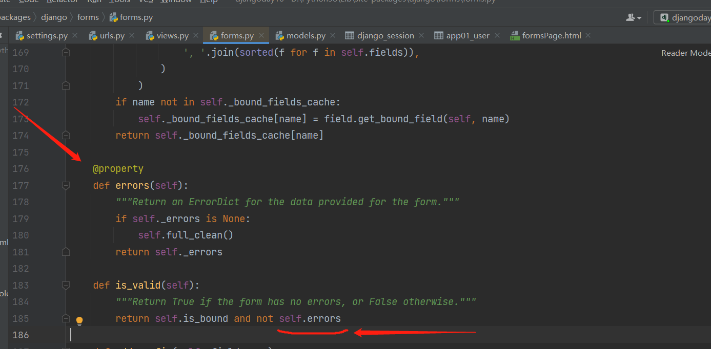Screen dimensions: 711x349
Task: Close the models.py tab
Action: point(333,36)
